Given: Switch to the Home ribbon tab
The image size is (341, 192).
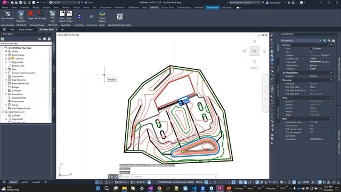Looking at the screenshot, I should click(x=5, y=7).
